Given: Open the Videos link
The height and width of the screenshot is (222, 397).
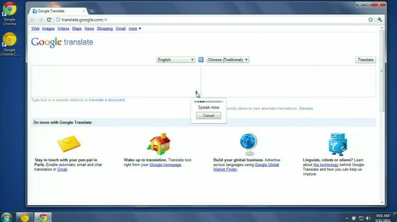Looking at the screenshot, I should [64, 29].
